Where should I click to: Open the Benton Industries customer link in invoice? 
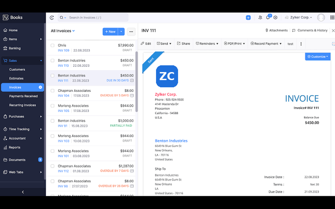pyautogui.click(x=171, y=141)
